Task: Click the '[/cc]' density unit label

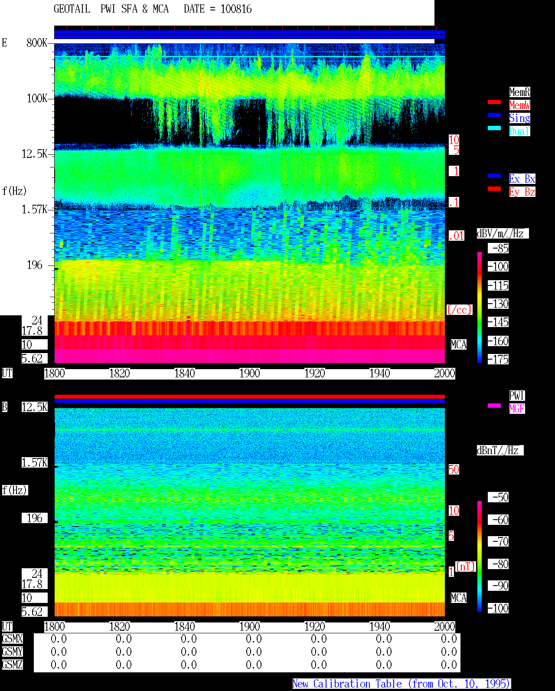Action: pyautogui.click(x=459, y=310)
